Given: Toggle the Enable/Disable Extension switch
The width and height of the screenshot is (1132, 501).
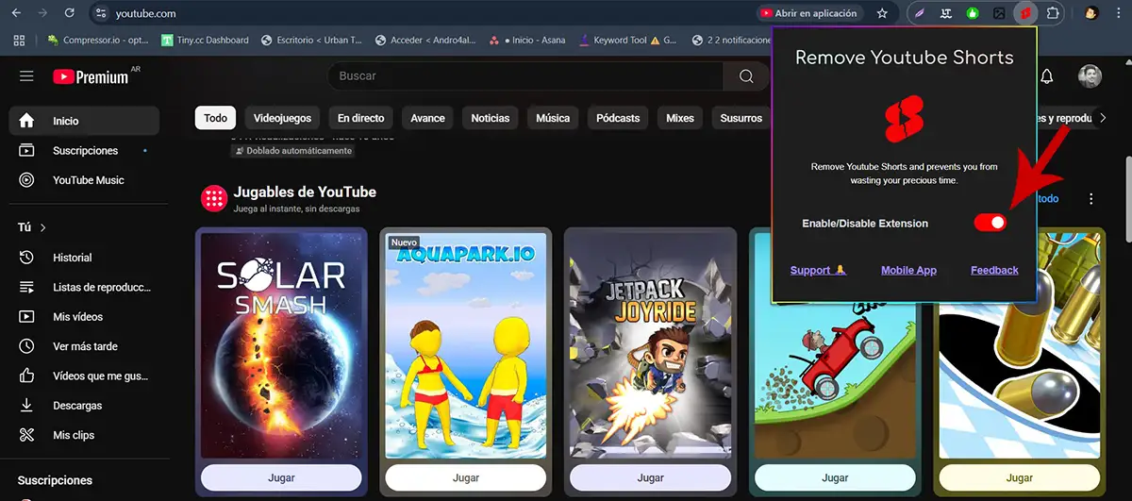Looking at the screenshot, I should point(990,223).
